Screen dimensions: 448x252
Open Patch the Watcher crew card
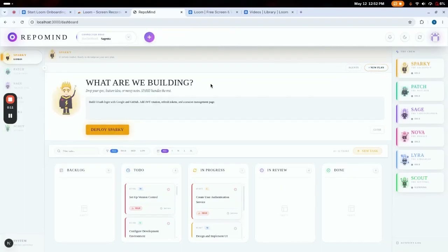420,91
